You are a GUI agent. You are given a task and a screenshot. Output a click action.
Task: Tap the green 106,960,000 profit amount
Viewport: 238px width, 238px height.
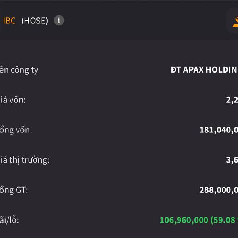coord(184,220)
